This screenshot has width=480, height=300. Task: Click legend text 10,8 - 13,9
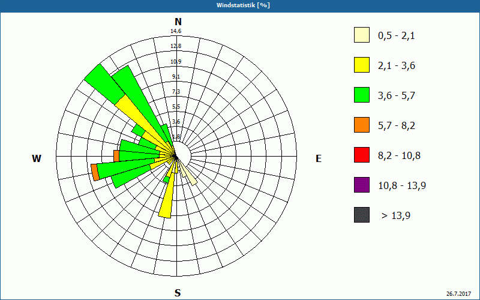click(x=402, y=186)
